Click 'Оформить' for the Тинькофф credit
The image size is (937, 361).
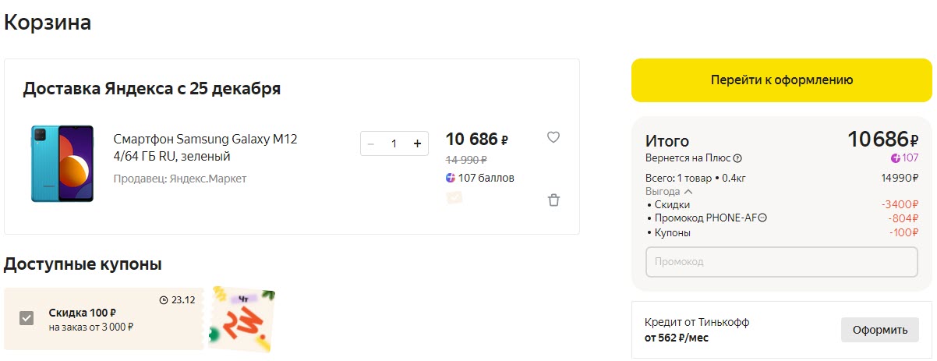click(880, 330)
